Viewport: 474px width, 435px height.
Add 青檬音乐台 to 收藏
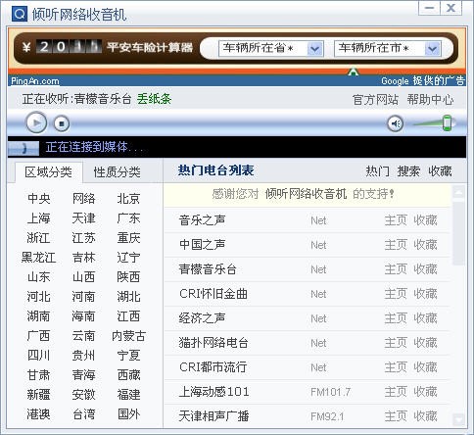[425, 269]
